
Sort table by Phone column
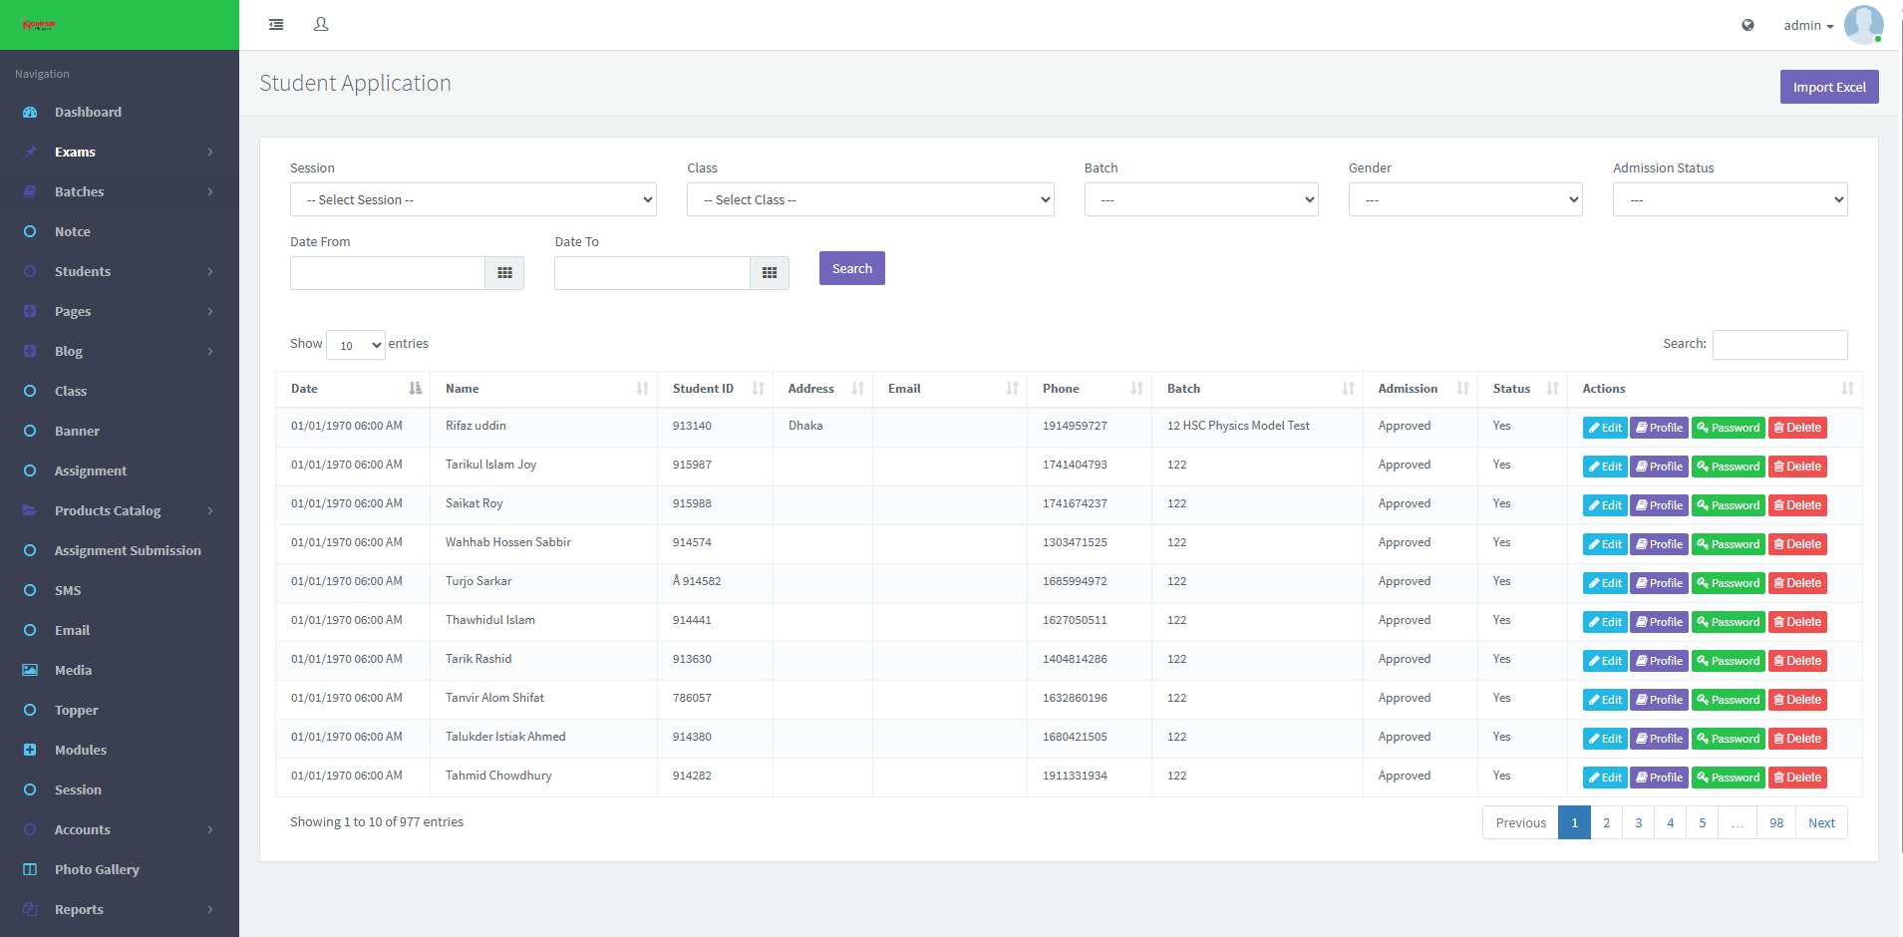click(x=1089, y=389)
